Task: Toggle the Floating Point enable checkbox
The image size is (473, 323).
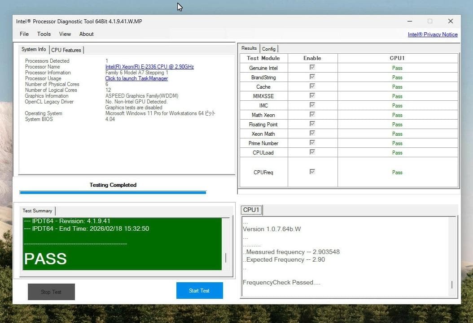Action: point(312,124)
